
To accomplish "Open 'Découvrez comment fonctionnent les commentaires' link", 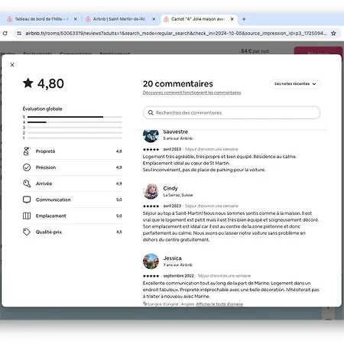I will click(x=192, y=92).
